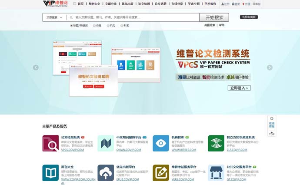This screenshot has height=185, width=300.
Task: Open the 在线客服 floating widget
Action: [272, 122]
